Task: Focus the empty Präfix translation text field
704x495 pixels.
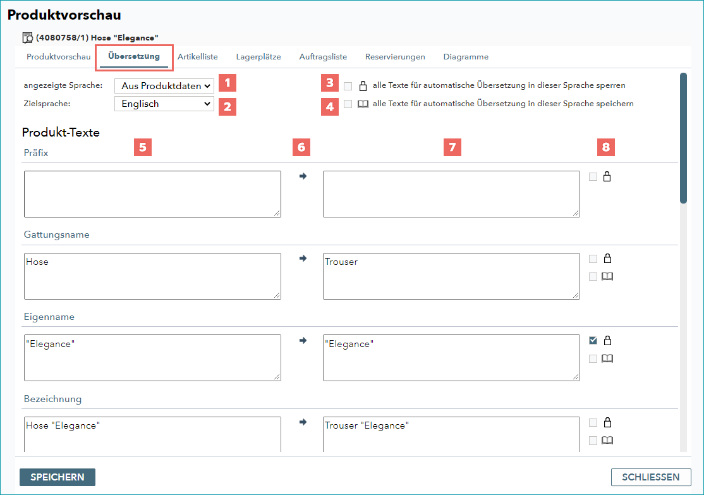Action: coord(451,194)
